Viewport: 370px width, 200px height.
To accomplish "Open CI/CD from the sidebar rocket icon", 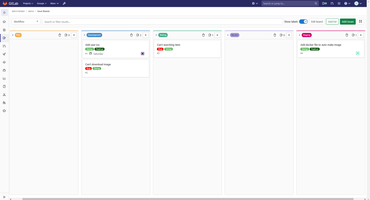I will 4,54.
